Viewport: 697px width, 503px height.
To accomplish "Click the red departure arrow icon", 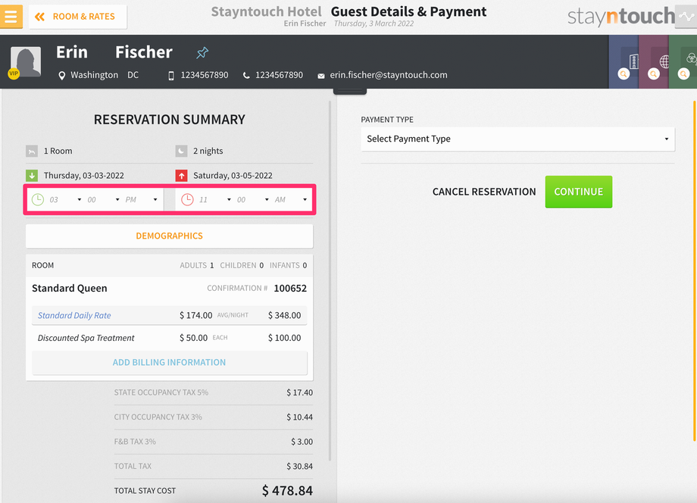I will click(x=181, y=176).
